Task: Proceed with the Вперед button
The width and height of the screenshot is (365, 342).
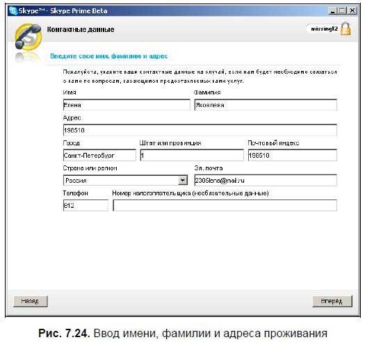Action: coord(332,301)
